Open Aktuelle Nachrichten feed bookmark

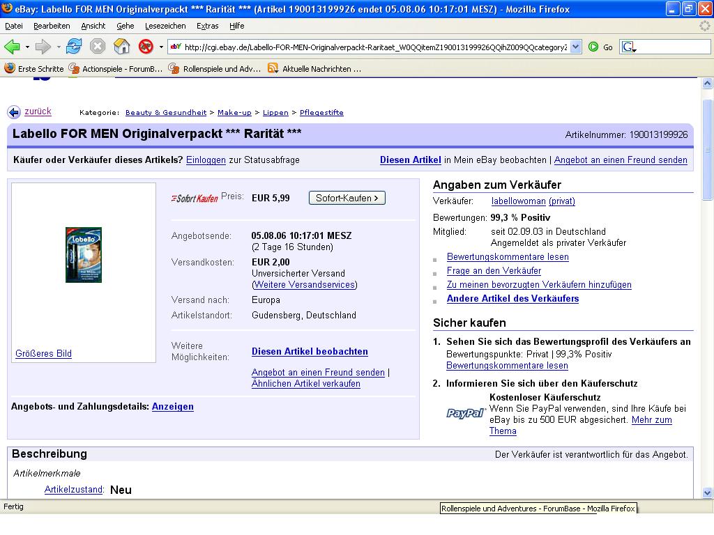pyautogui.click(x=314, y=69)
